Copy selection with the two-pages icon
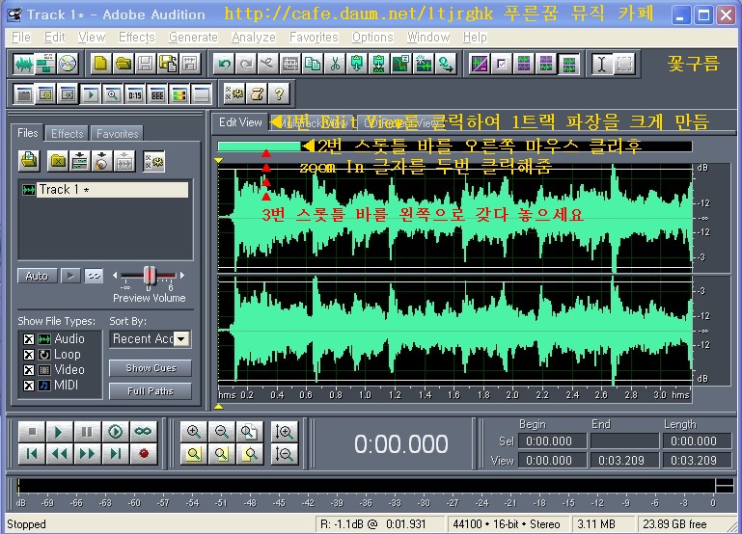 tap(313, 64)
